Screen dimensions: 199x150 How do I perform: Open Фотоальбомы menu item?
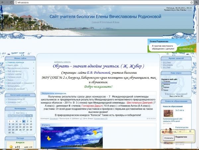click(x=14, y=86)
